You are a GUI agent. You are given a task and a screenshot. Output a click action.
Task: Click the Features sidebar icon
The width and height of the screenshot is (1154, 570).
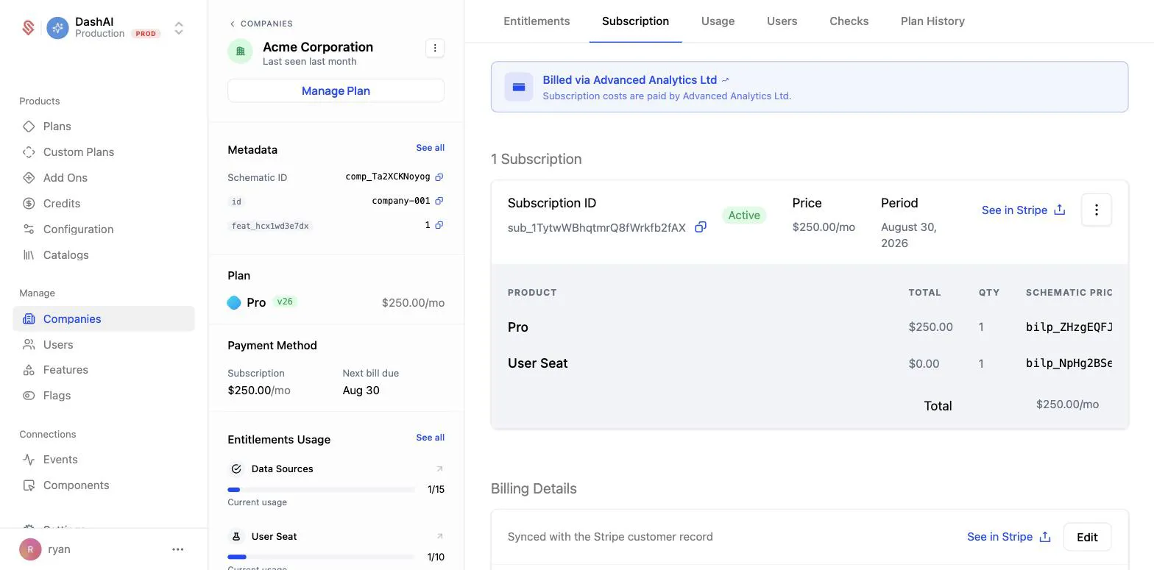pos(29,370)
